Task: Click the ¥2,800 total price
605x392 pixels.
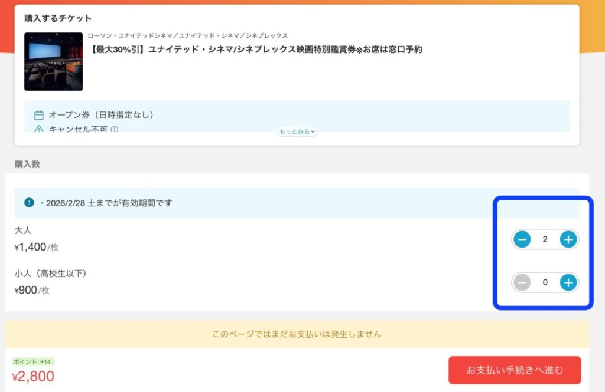Action: pos(33,376)
